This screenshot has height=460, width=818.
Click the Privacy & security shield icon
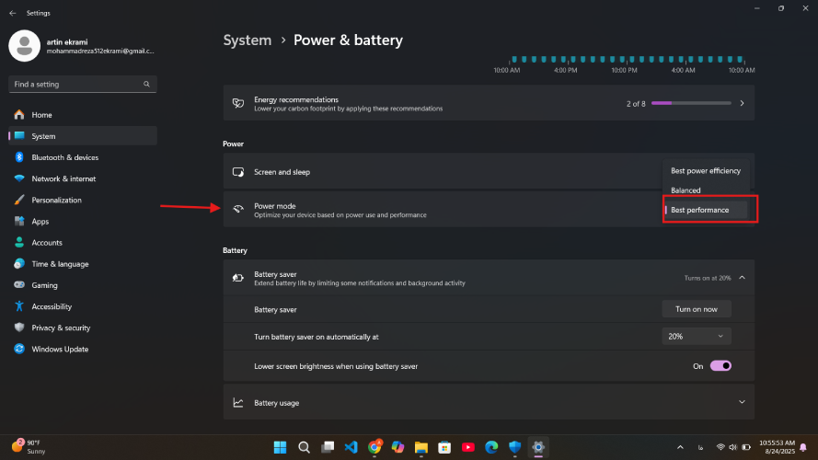tap(18, 328)
